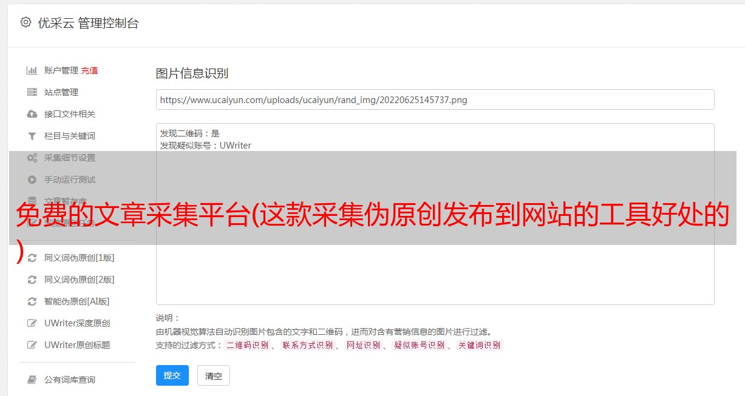The height and width of the screenshot is (396, 745).
Task: Click the bar chart icon for 账户管理
Action: click(32, 70)
